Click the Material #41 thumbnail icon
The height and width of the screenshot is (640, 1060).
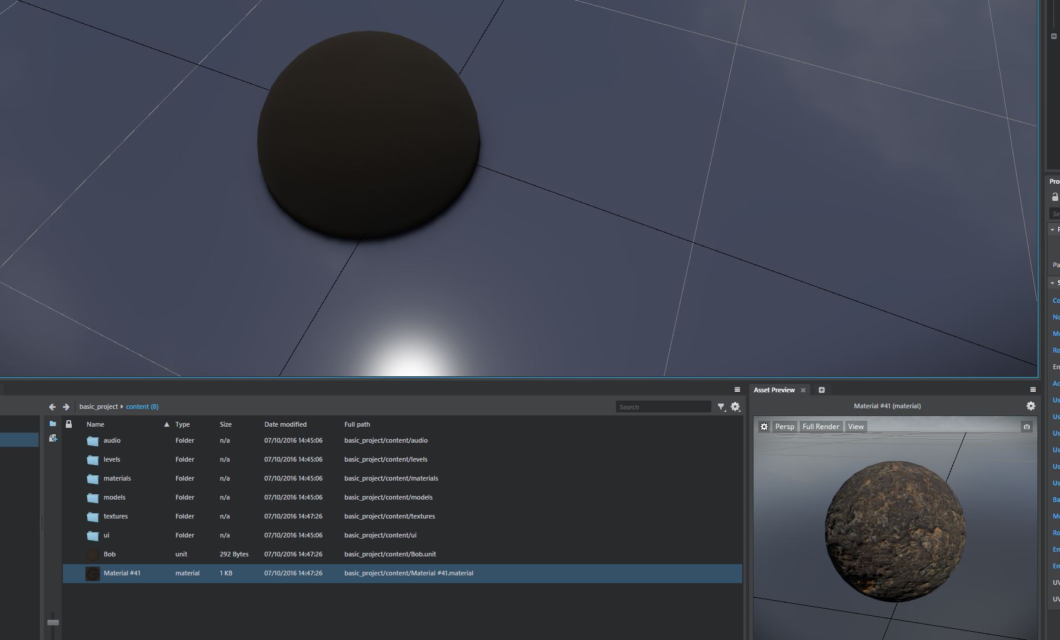[92, 574]
